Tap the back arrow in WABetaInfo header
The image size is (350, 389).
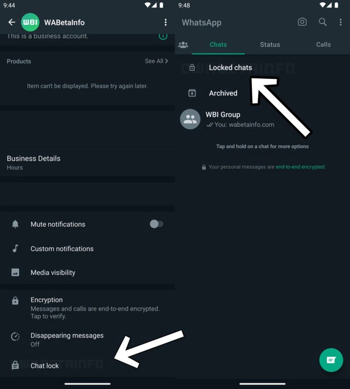click(12, 22)
